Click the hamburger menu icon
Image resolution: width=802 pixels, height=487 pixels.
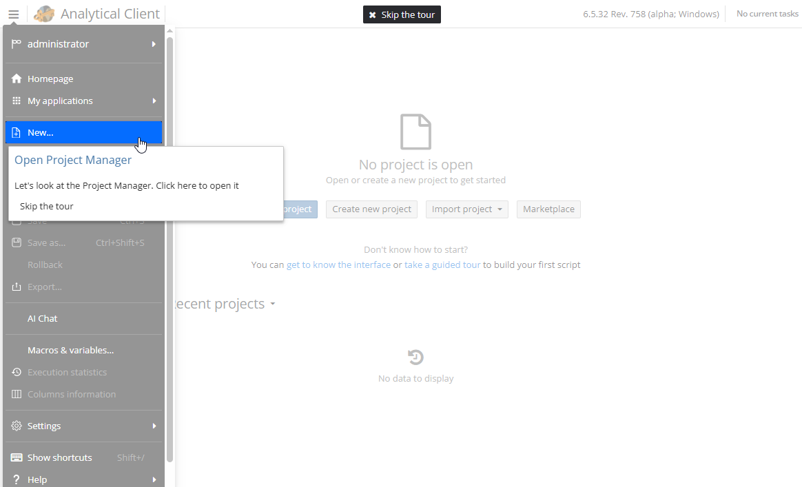coord(14,14)
